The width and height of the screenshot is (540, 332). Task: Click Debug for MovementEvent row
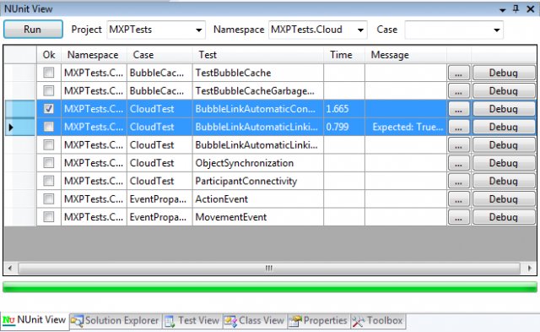click(x=504, y=217)
